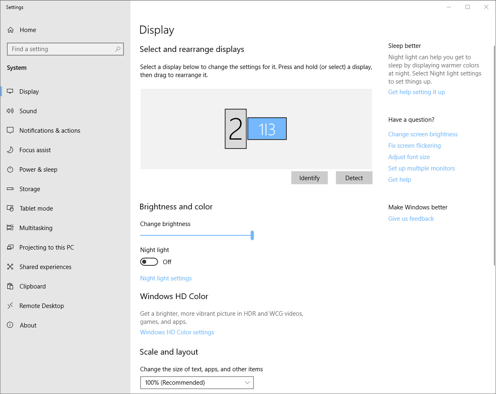The image size is (496, 394).
Task: Click the brightness slider handle
Action: [252, 235]
